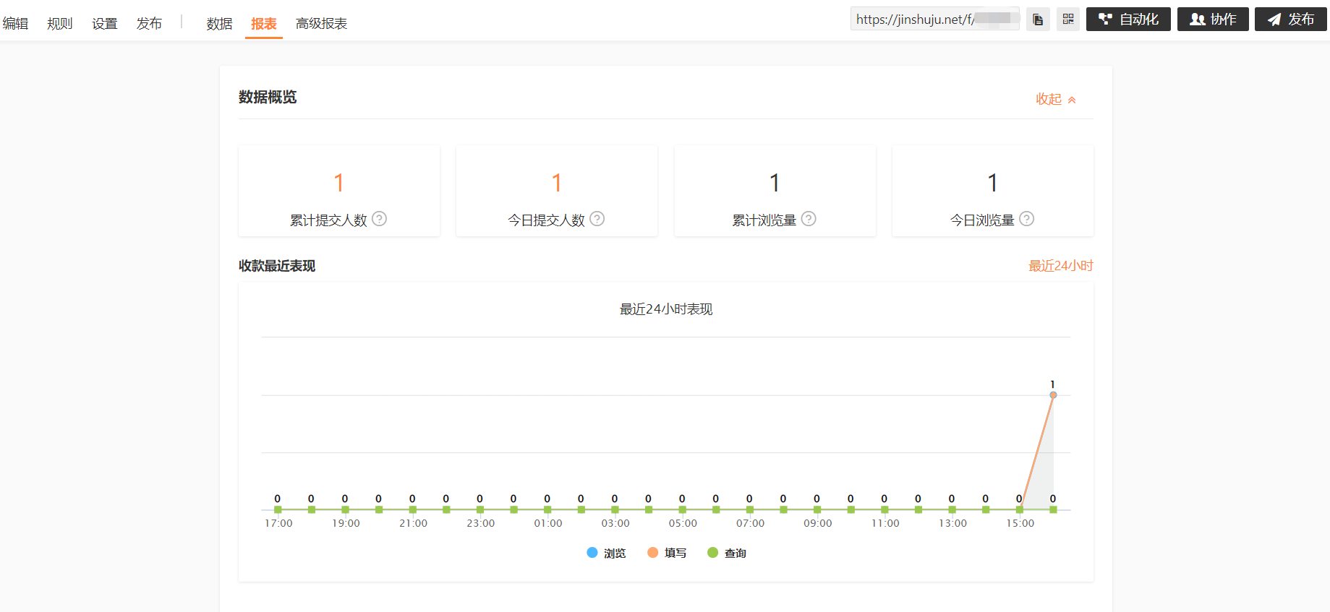Toggle the 查询 series in the chart legend
The image size is (1330, 612).
tap(727, 553)
